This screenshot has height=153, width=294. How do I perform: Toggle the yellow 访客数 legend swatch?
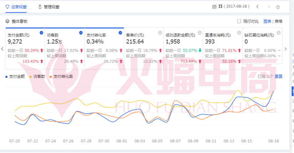[30, 77]
